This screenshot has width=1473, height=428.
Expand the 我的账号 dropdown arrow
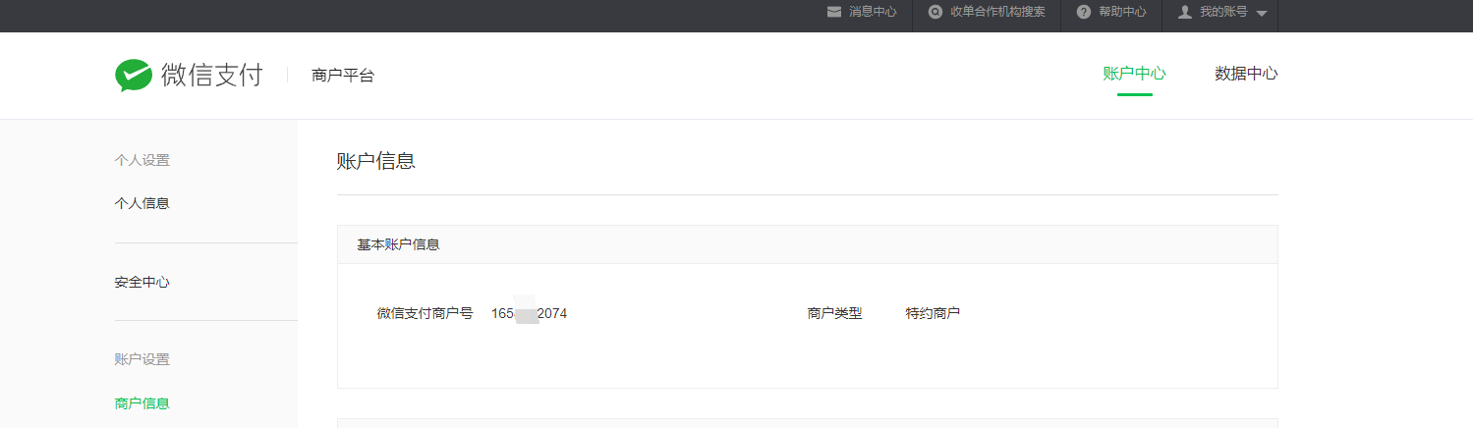click(1262, 13)
